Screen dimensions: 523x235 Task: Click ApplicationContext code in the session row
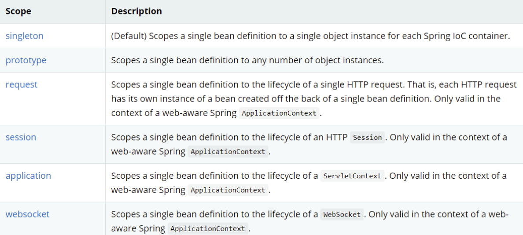point(228,152)
